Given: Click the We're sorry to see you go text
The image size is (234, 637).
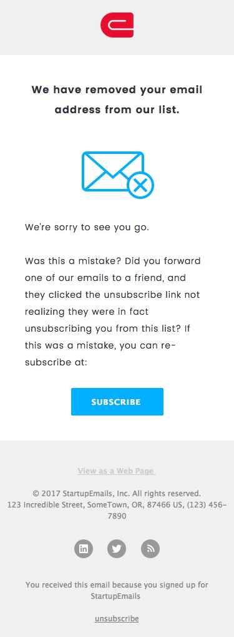Looking at the screenshot, I should [x=87, y=227].
